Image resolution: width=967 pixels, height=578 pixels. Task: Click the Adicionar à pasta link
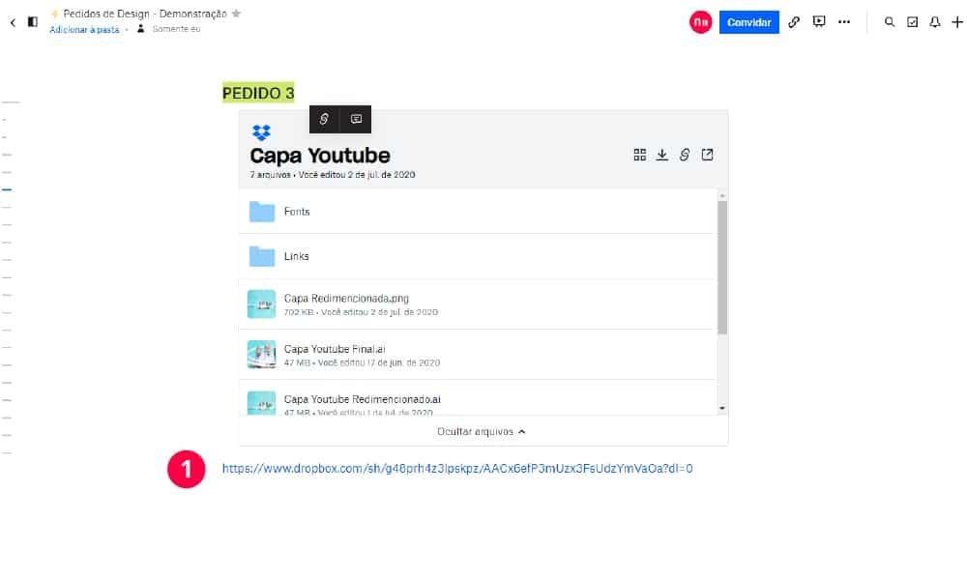[84, 30]
